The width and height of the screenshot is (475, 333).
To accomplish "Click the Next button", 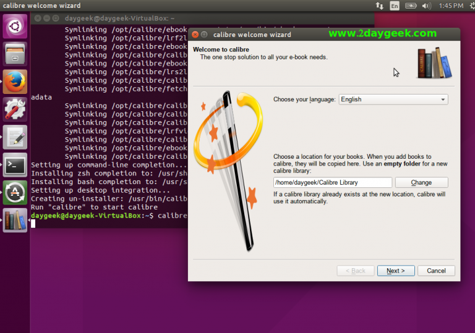I will pyautogui.click(x=396, y=271).
